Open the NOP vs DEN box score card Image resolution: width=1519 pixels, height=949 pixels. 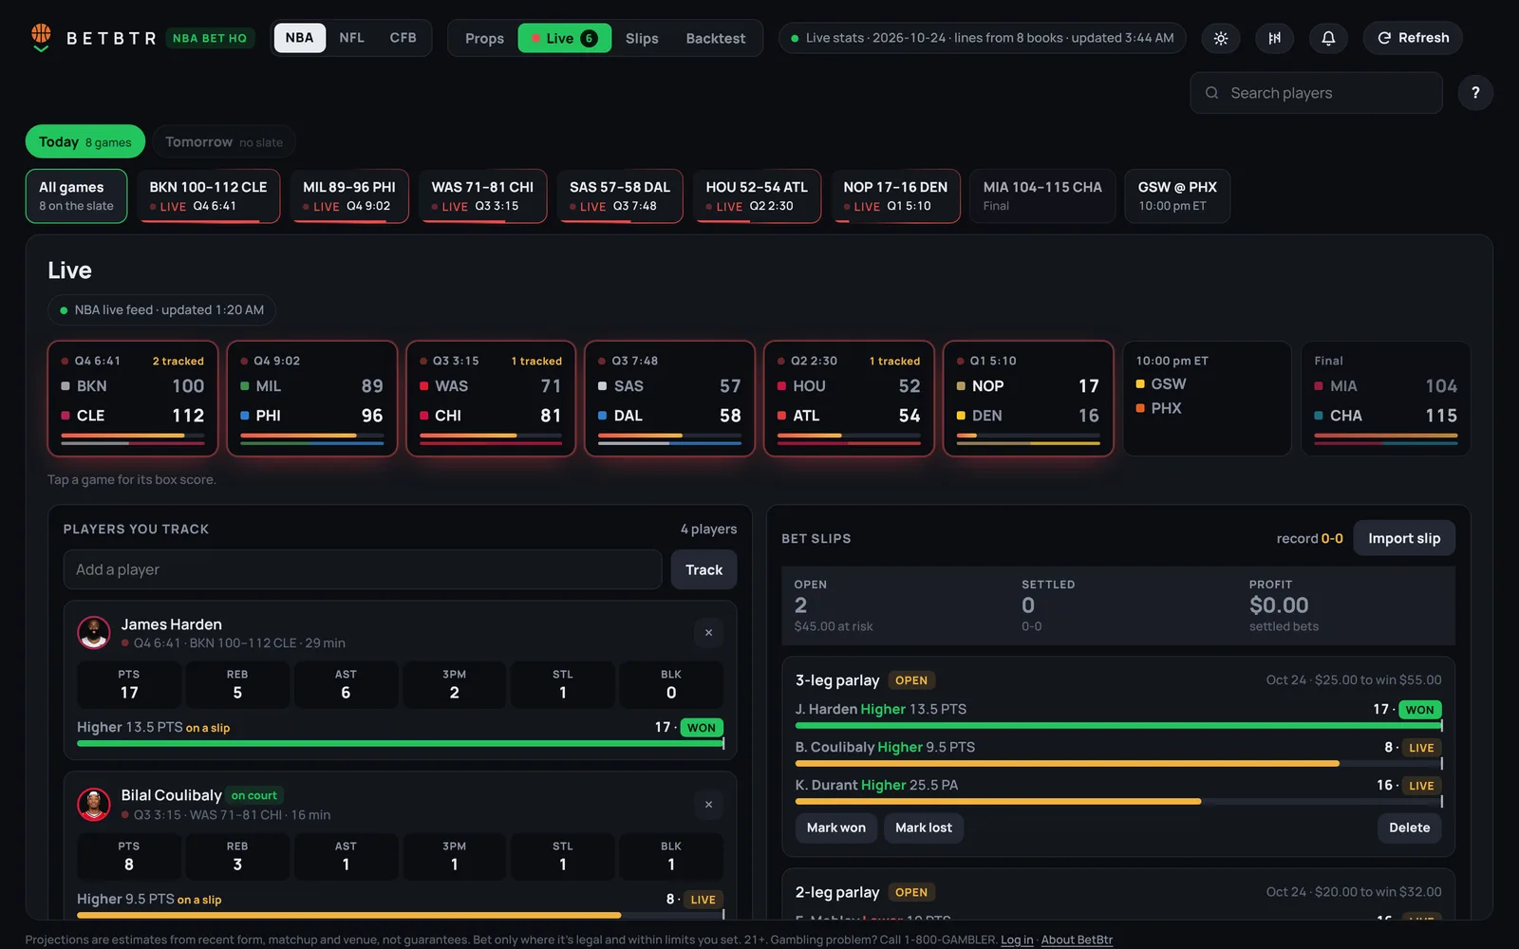tap(1028, 399)
